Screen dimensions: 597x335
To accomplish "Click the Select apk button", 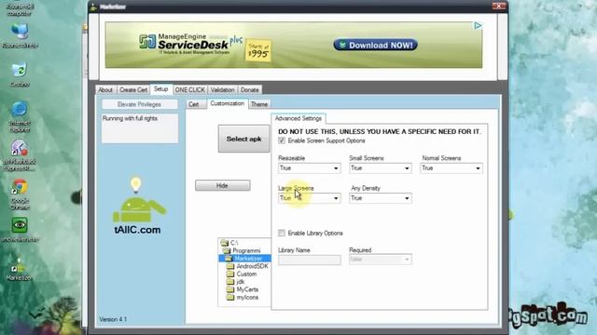I will 244,139.
